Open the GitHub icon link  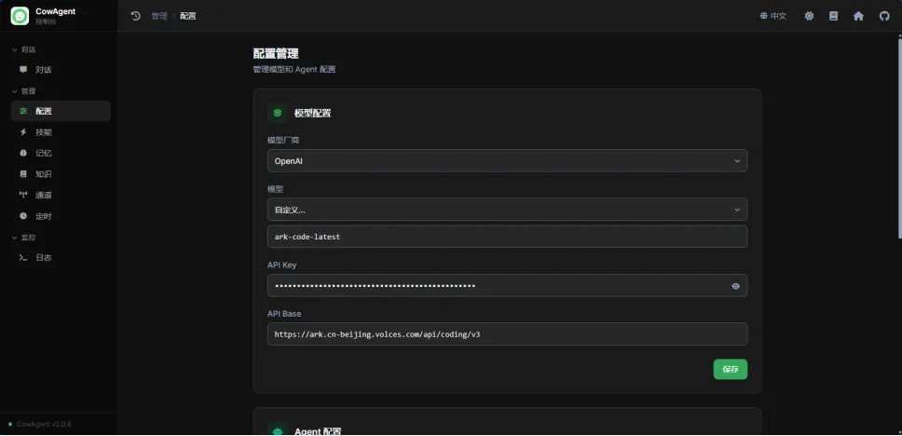884,16
